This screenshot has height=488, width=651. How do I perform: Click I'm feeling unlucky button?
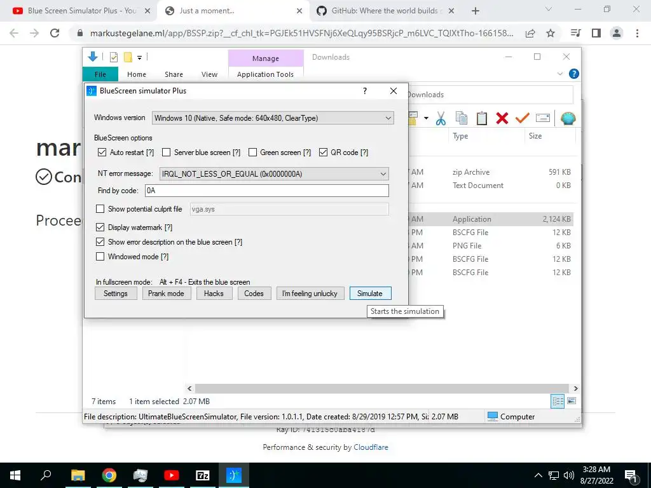tap(310, 294)
